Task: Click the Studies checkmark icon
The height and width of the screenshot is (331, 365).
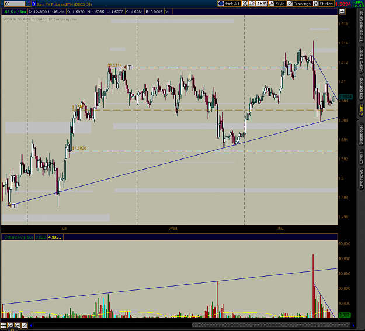Action: [x=315, y=4]
